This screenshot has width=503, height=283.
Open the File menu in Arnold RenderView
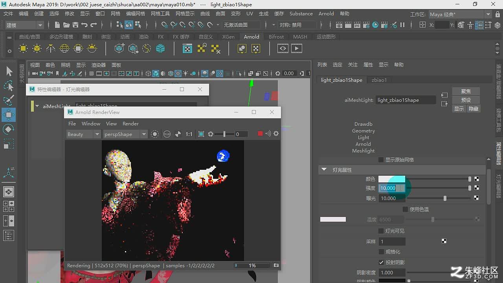tap(72, 123)
